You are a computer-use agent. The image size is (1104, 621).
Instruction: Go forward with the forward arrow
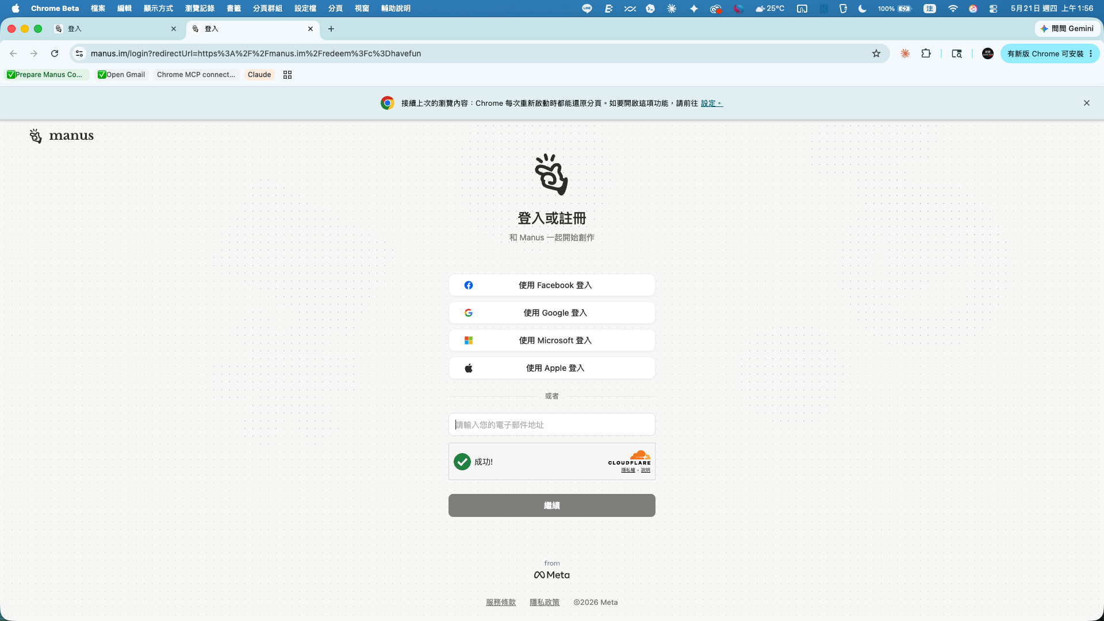tap(34, 53)
